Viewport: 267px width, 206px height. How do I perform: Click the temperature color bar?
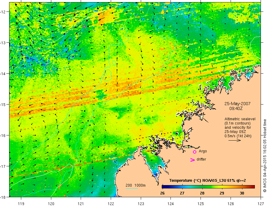point(208,187)
